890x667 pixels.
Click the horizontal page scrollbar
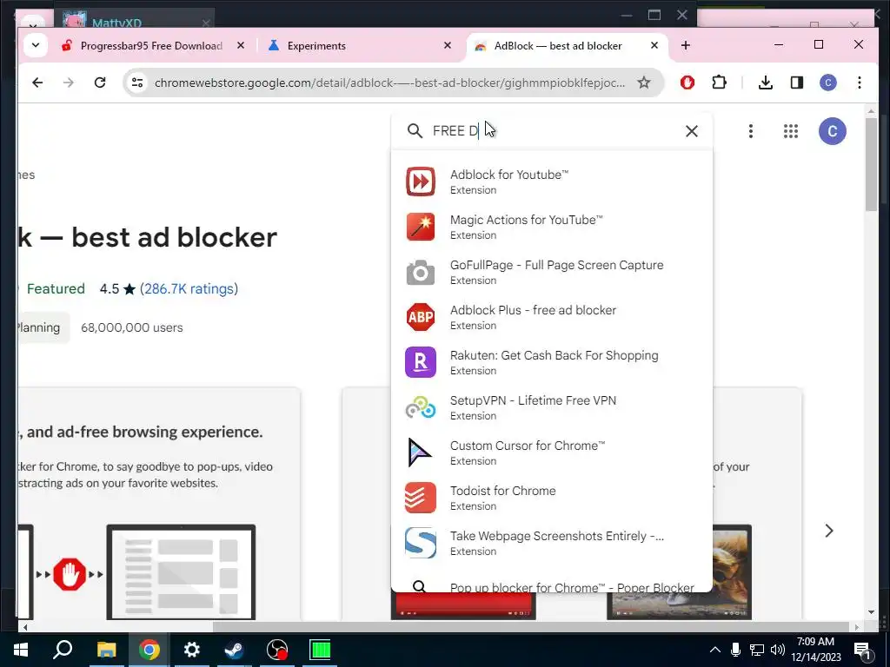(531, 627)
